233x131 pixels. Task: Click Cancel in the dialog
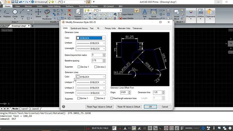click(165, 107)
